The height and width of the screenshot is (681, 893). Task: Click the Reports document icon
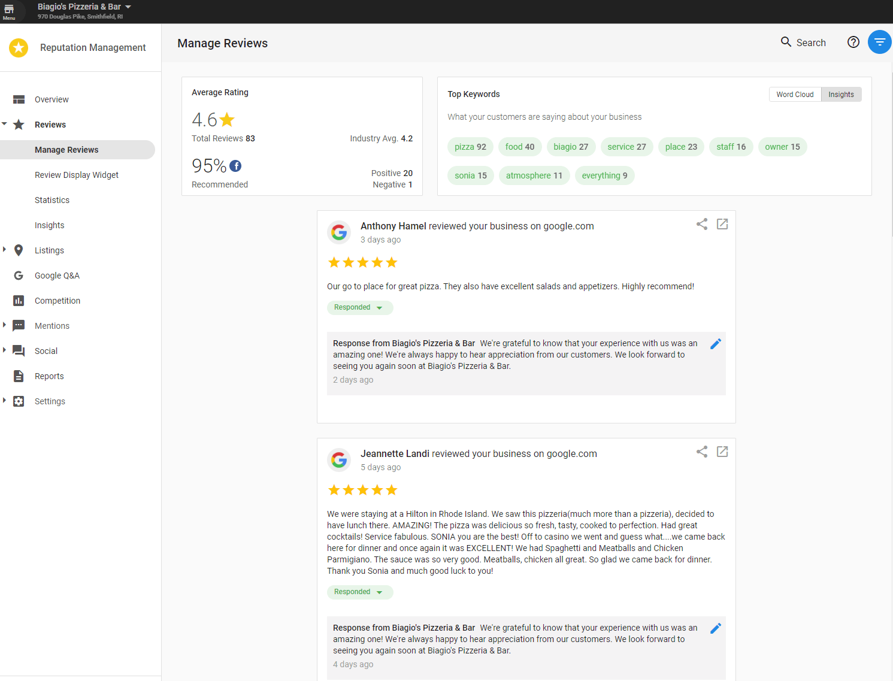(x=19, y=376)
